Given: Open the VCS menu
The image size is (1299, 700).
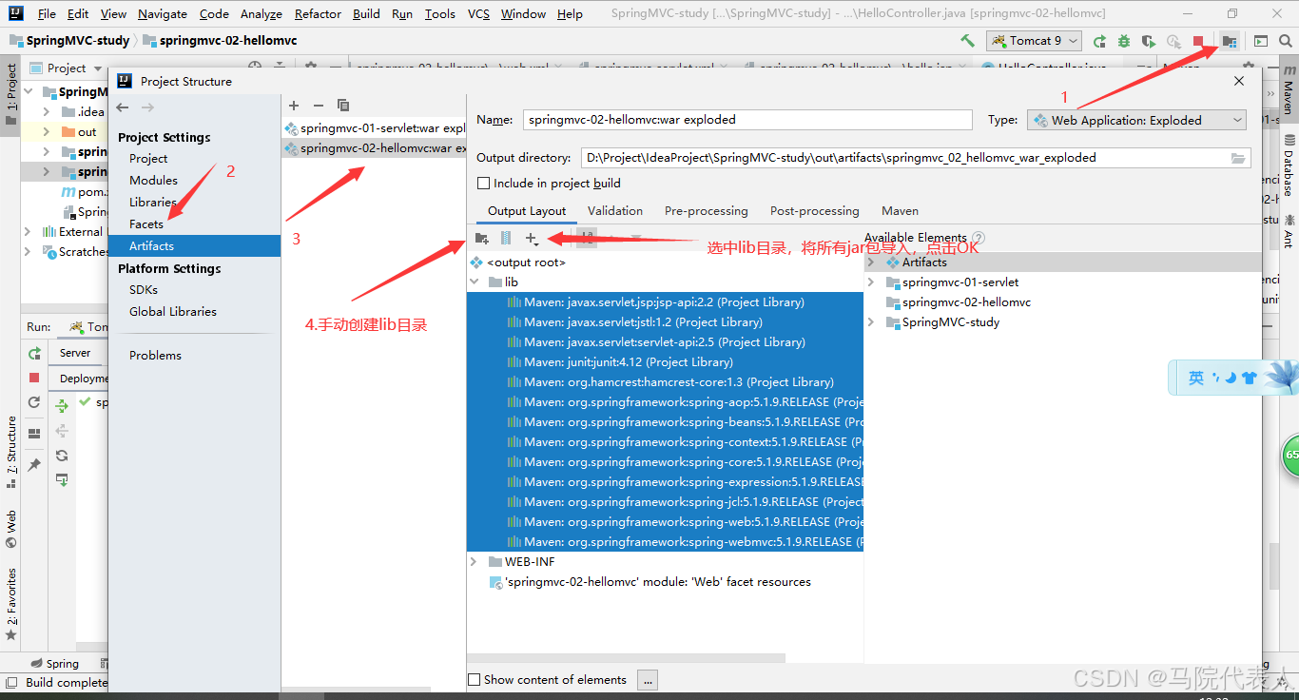Looking at the screenshot, I should pyautogui.click(x=479, y=14).
